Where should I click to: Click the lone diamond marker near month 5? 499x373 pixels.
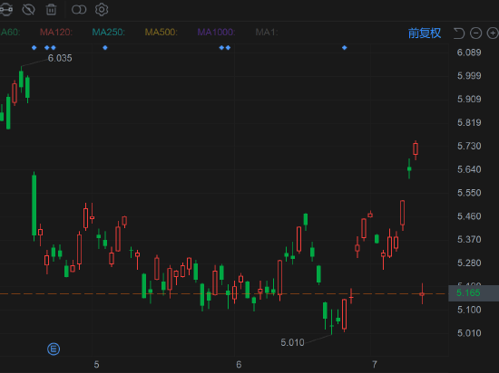pyautogui.click(x=105, y=48)
